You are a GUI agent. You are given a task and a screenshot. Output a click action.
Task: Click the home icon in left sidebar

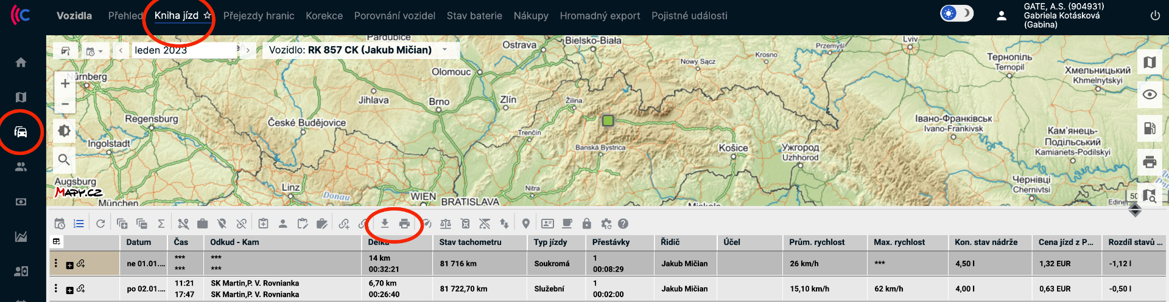click(21, 63)
